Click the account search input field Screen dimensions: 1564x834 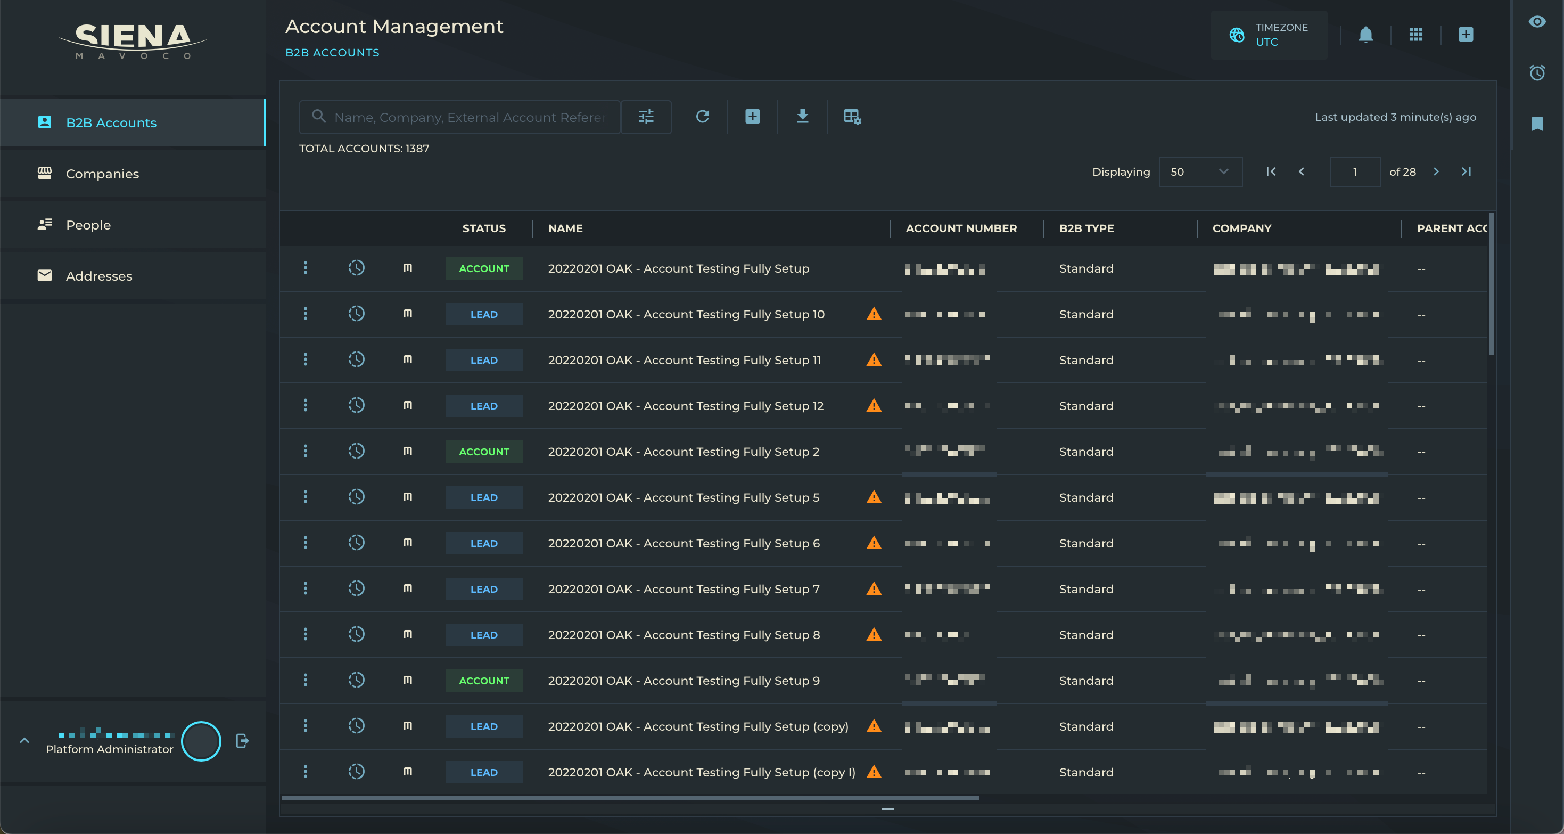coord(467,117)
